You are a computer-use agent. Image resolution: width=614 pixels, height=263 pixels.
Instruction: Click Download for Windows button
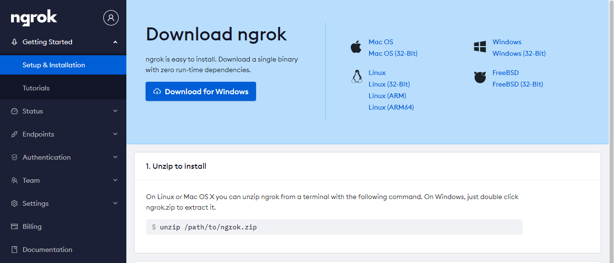201,91
